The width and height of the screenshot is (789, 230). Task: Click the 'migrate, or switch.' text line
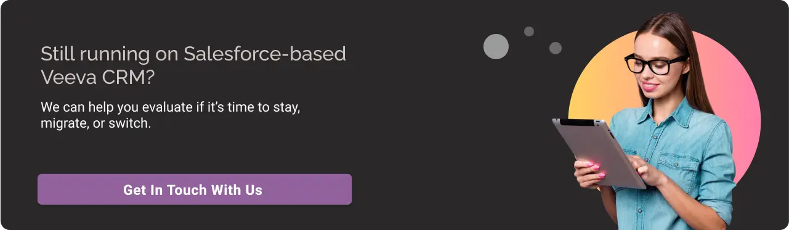coord(96,123)
